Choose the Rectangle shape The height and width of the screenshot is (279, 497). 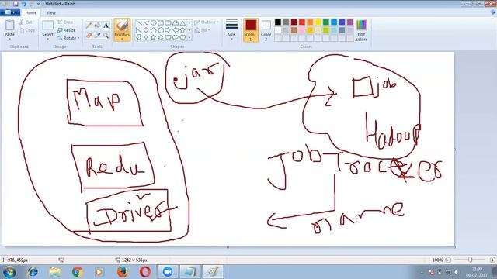point(161,22)
